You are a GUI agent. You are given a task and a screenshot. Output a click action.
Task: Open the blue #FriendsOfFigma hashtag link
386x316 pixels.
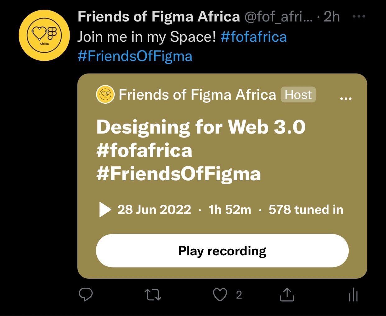pyautogui.click(x=135, y=56)
